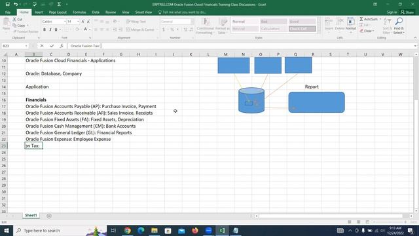Open the File tab
This screenshot has height=236, width=419.
[x=8, y=12]
